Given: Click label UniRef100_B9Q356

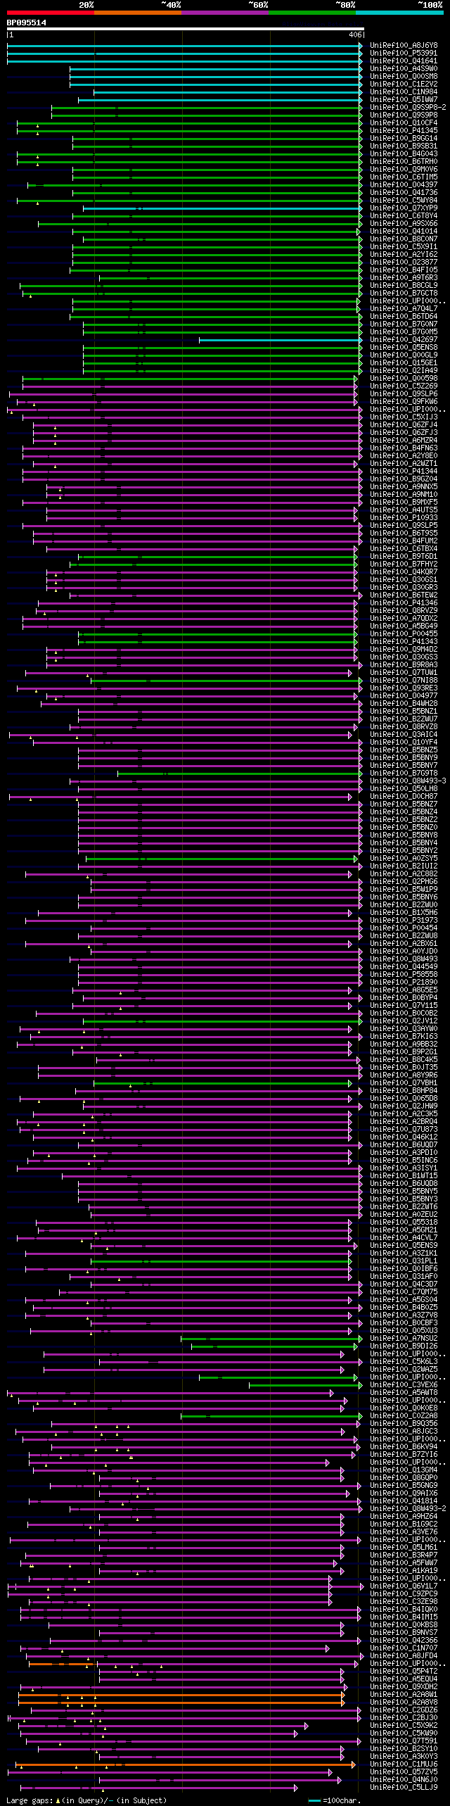Looking at the screenshot, I should (x=404, y=1424).
